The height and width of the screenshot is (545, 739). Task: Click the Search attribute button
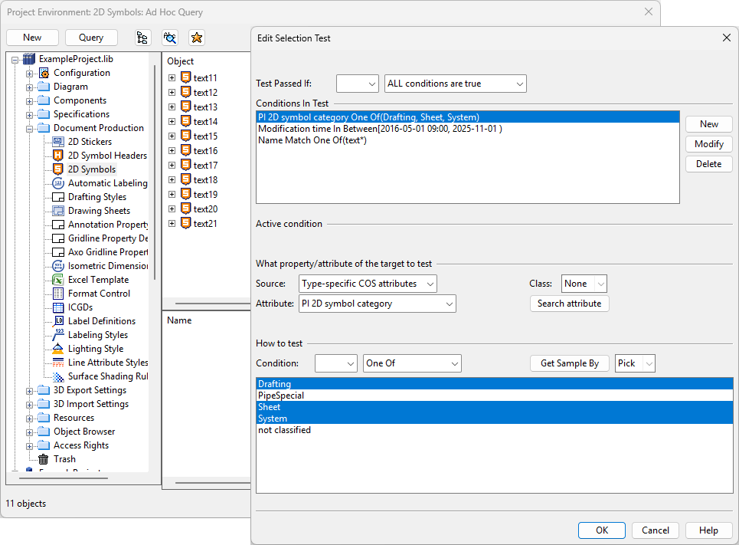[x=569, y=304]
